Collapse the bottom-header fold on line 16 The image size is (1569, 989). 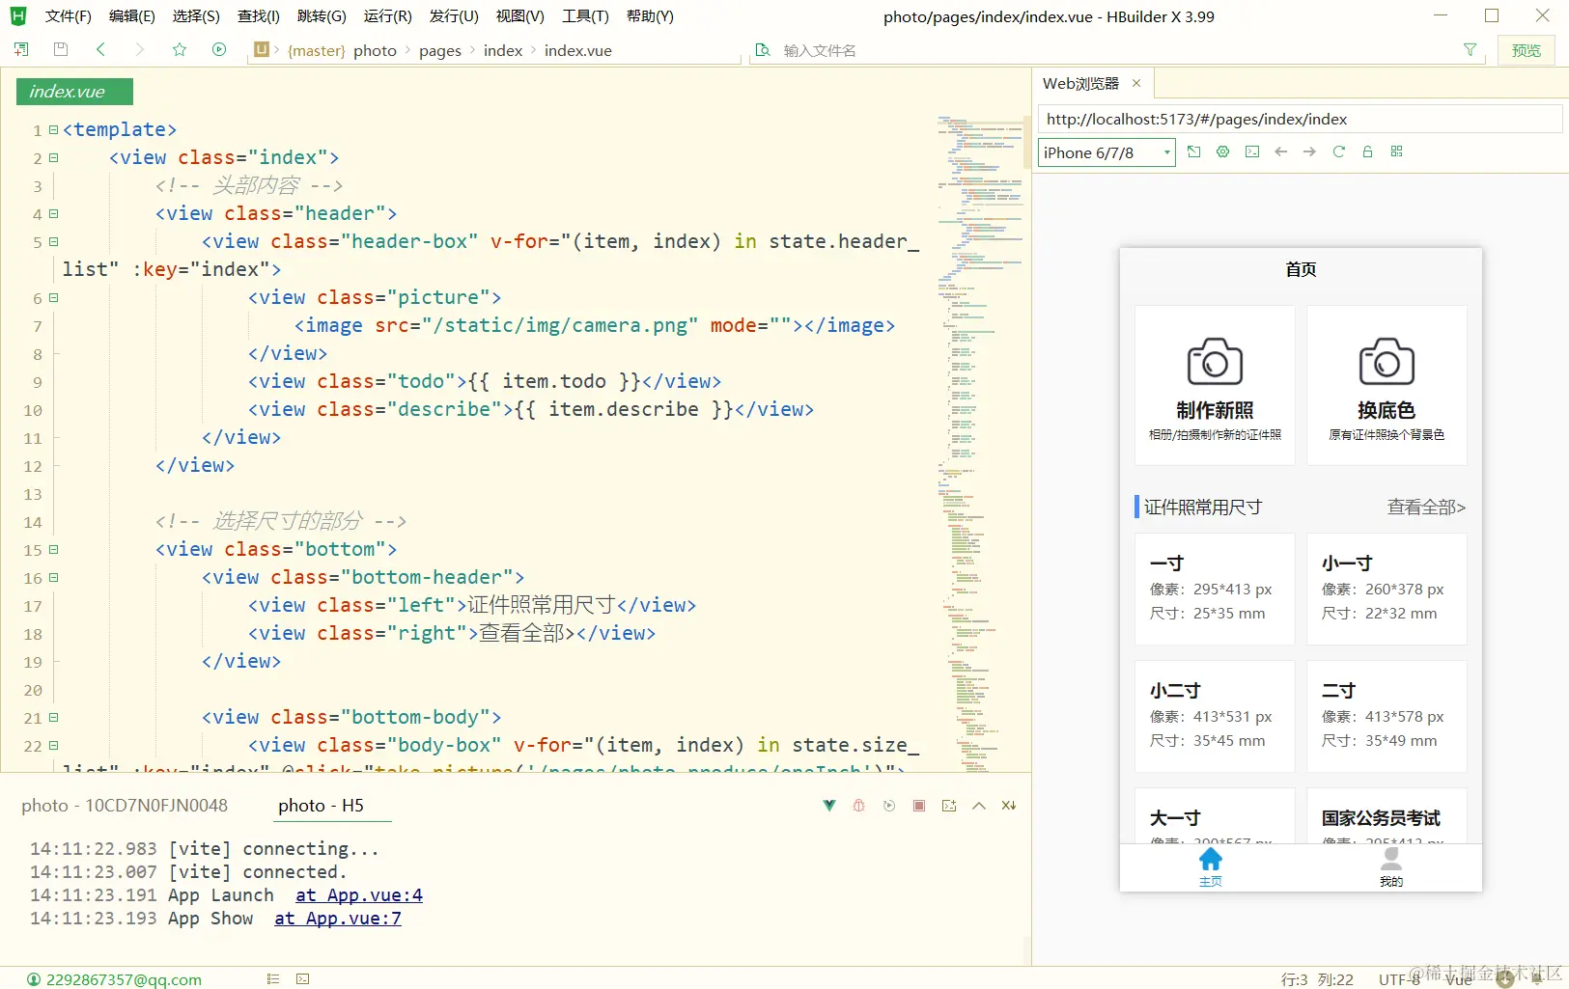(54, 577)
